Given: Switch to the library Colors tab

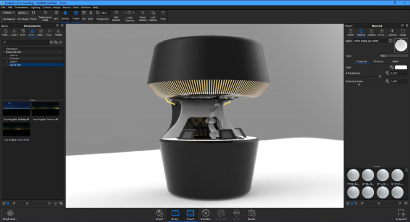Looking at the screenshot, I should pyautogui.click(x=14, y=33).
